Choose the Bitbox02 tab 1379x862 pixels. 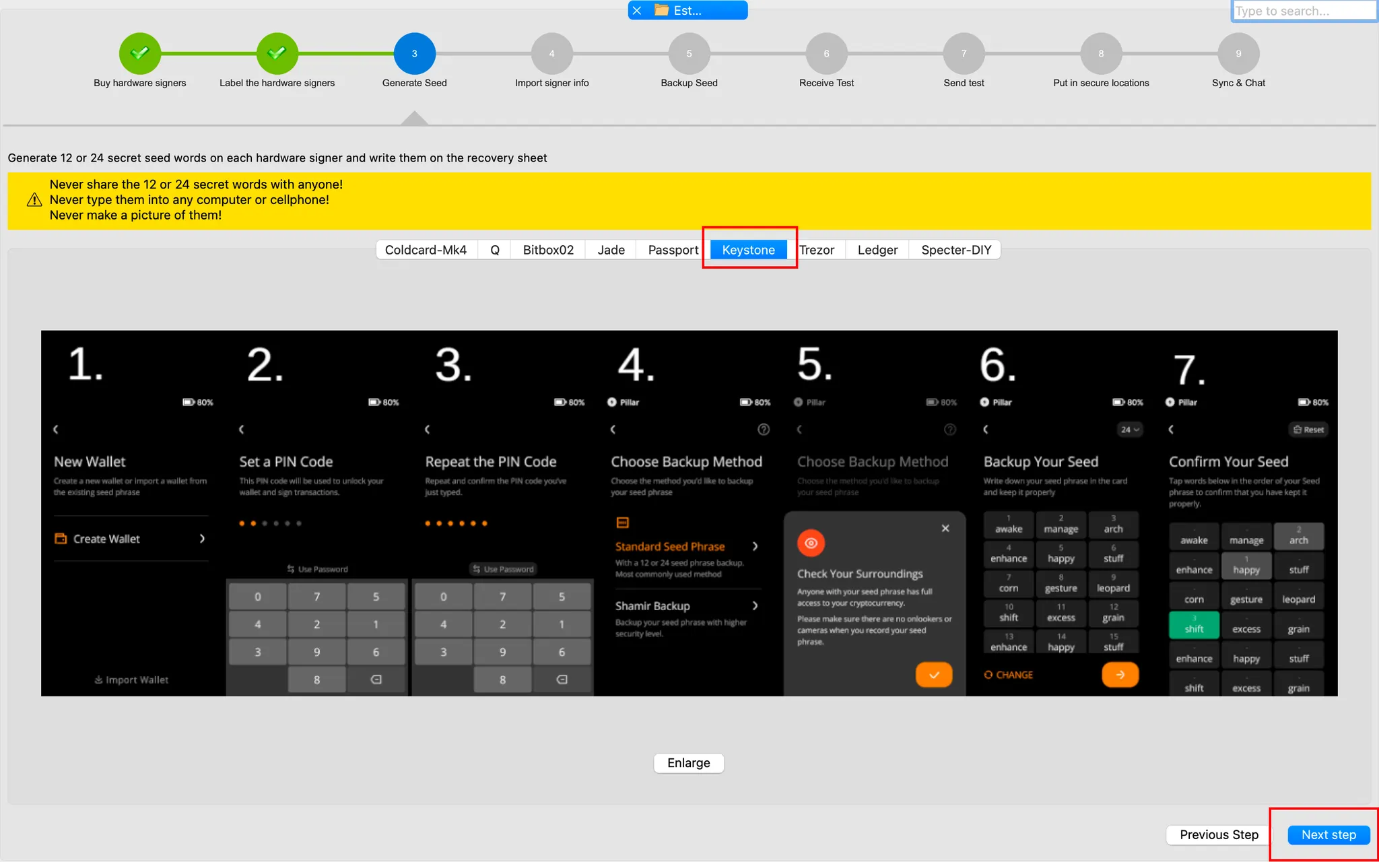[x=548, y=250]
